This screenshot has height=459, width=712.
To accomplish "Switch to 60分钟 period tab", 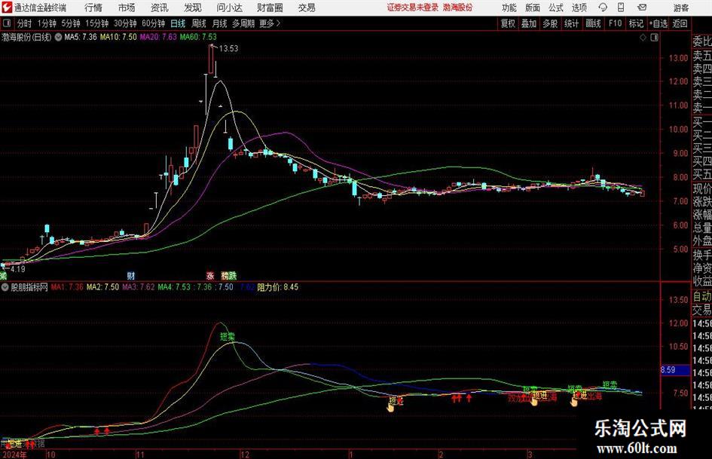I will (x=153, y=23).
